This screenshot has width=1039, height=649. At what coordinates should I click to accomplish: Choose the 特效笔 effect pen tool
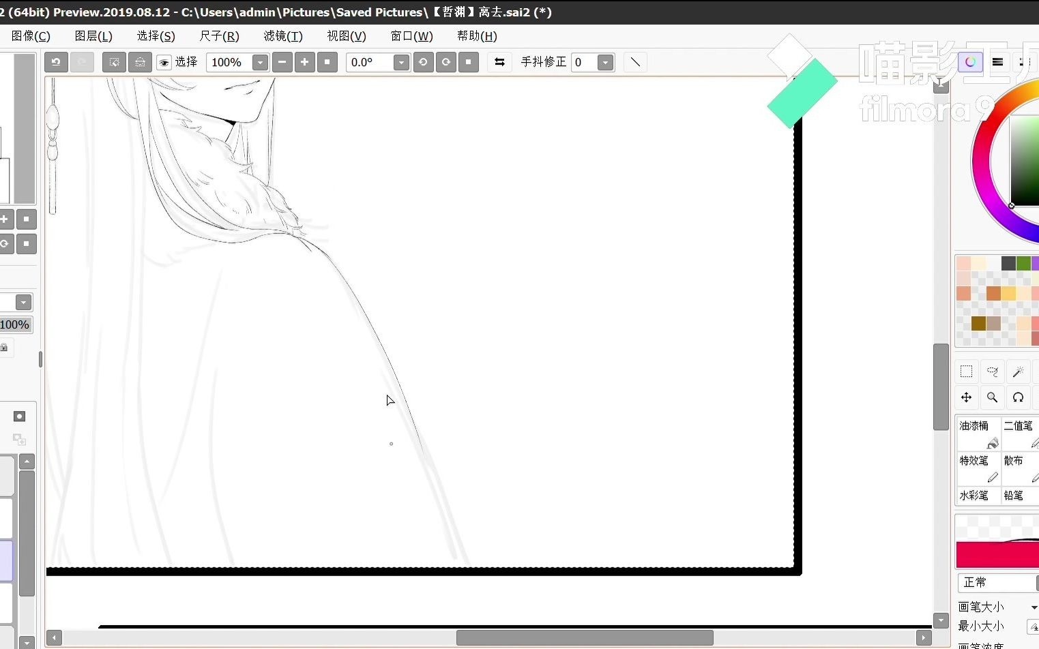(978, 468)
